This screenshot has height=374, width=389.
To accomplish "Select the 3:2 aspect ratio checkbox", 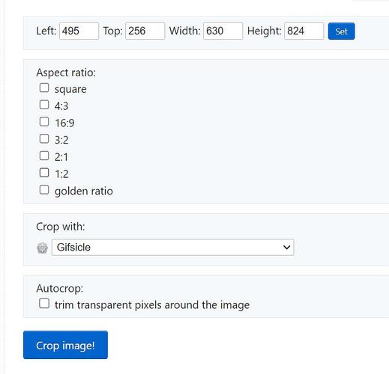I will pos(44,138).
